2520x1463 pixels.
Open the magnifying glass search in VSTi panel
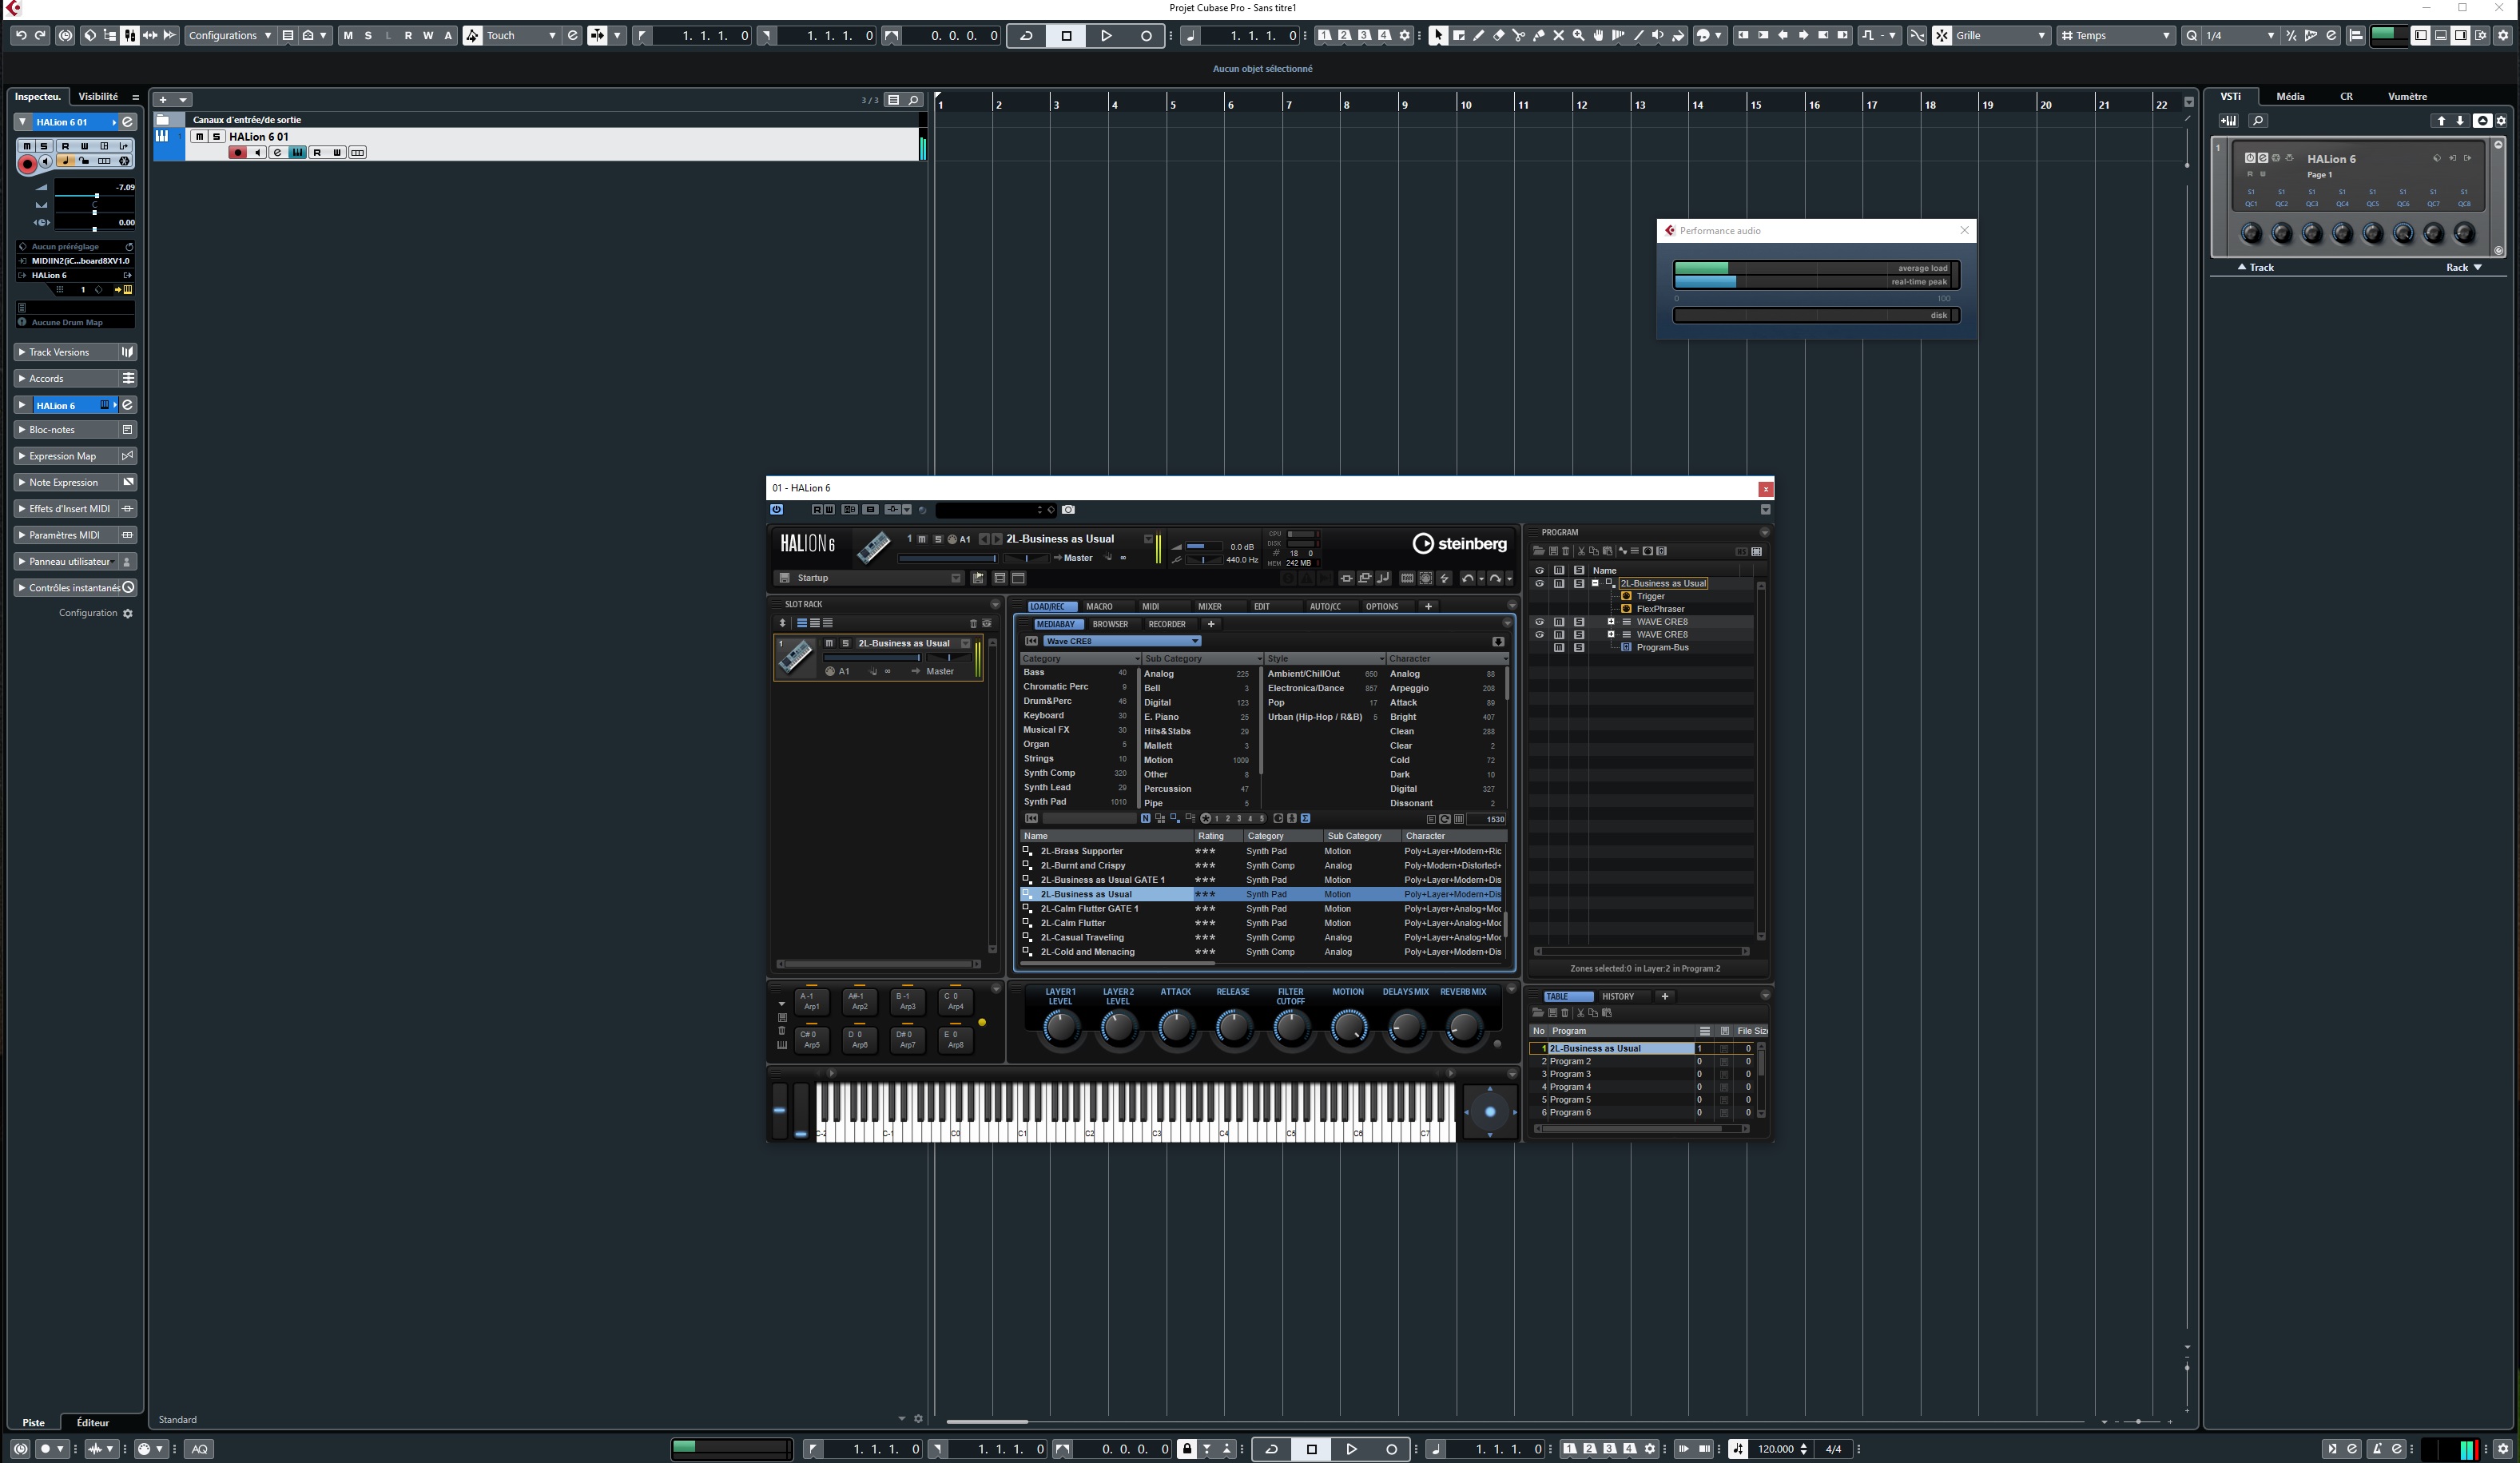2258,121
